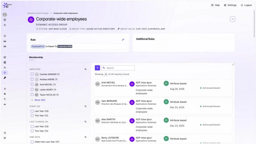Search the START ON facet magnifier icon
Image resolution: width=256 pixels, height=144 pixels.
coord(85,106)
